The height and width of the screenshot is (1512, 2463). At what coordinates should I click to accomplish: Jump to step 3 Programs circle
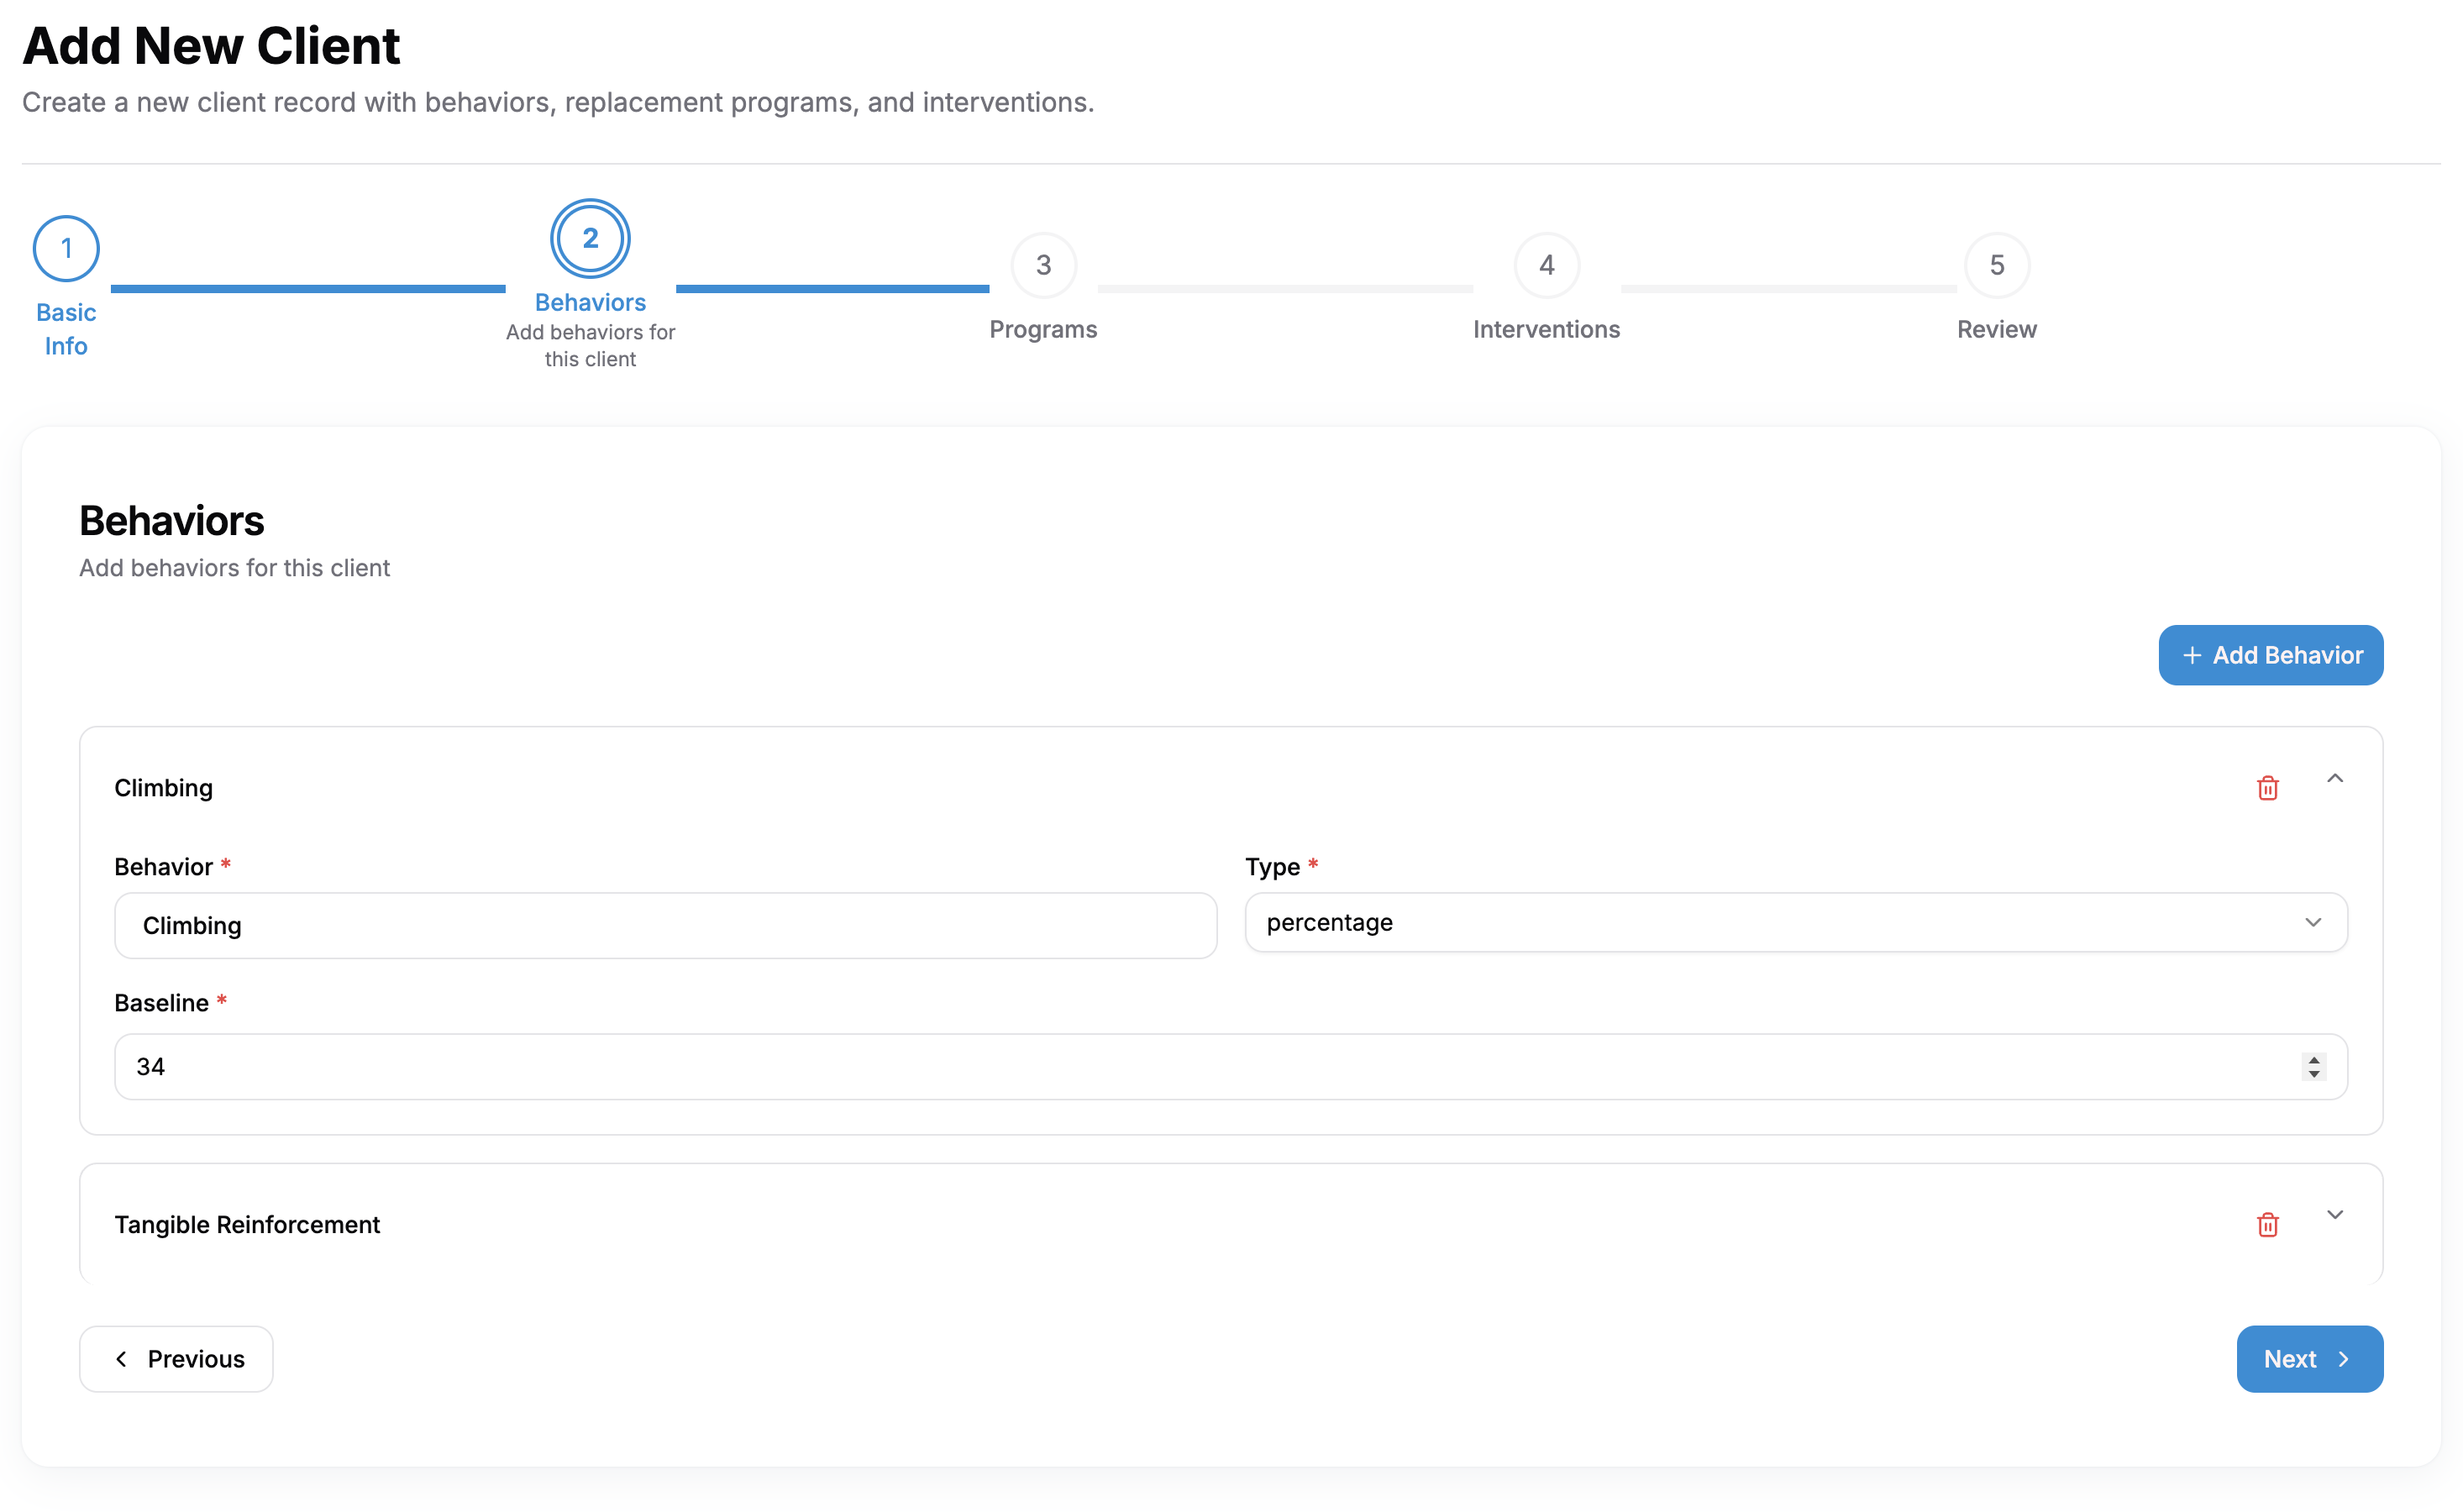pos(1043,265)
